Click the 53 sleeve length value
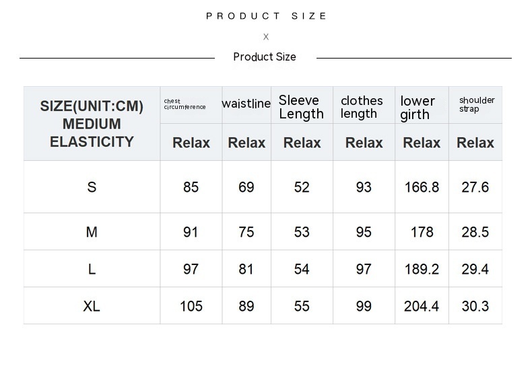Screen dimensions: 532x366 (x=302, y=232)
